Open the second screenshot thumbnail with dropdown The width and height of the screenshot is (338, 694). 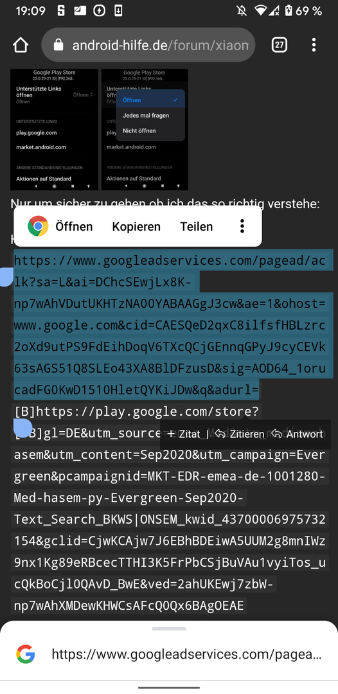[x=145, y=129]
